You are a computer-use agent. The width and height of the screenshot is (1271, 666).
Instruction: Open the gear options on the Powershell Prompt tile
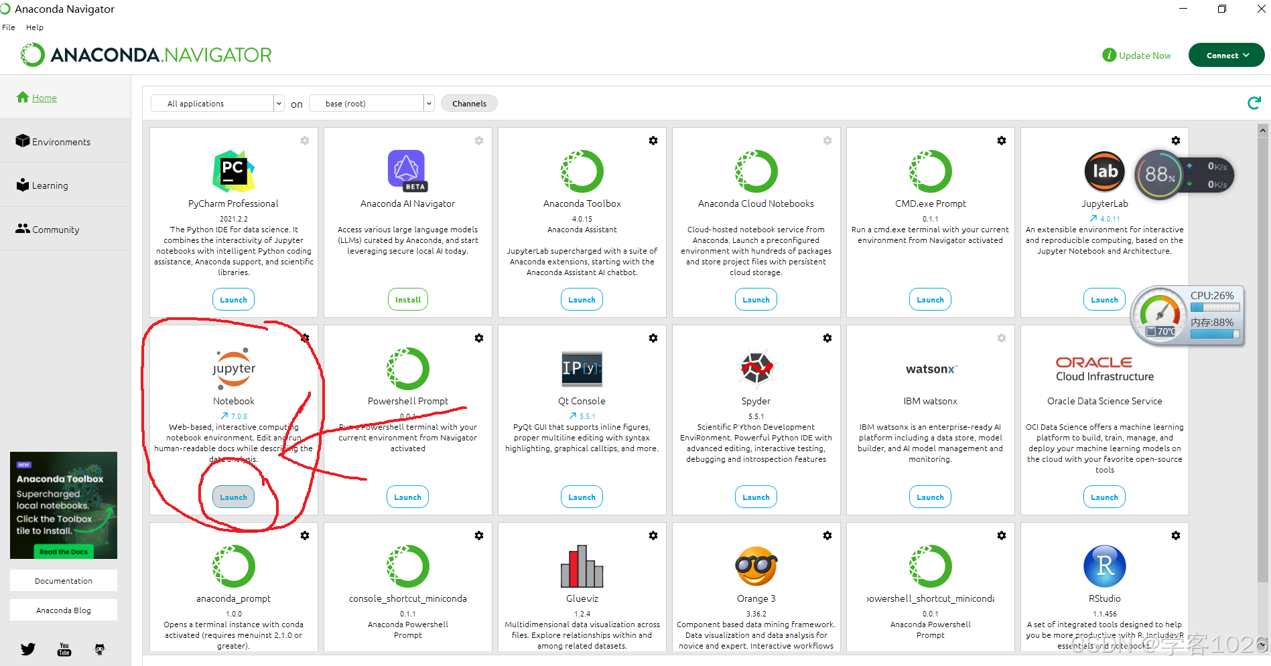pos(479,338)
